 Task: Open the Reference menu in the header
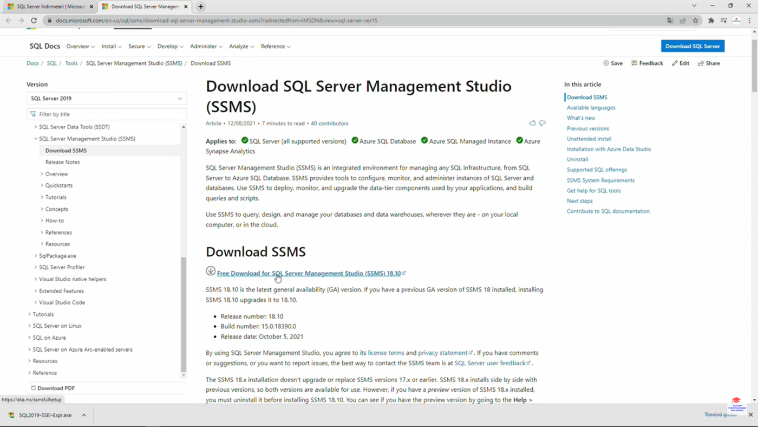click(276, 47)
